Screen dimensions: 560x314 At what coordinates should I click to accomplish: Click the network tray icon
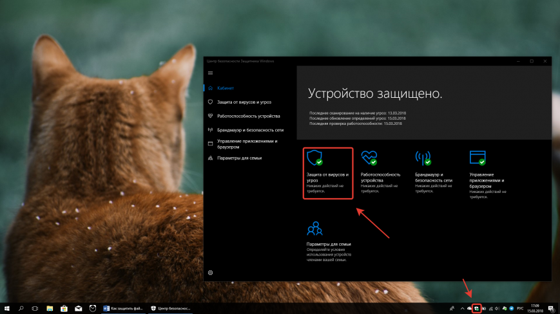click(x=490, y=309)
